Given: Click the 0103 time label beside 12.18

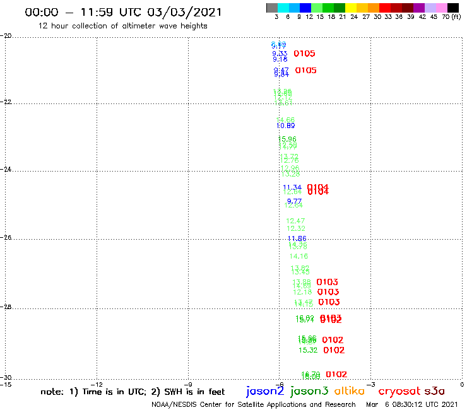Looking at the screenshot, I should click(x=328, y=292).
